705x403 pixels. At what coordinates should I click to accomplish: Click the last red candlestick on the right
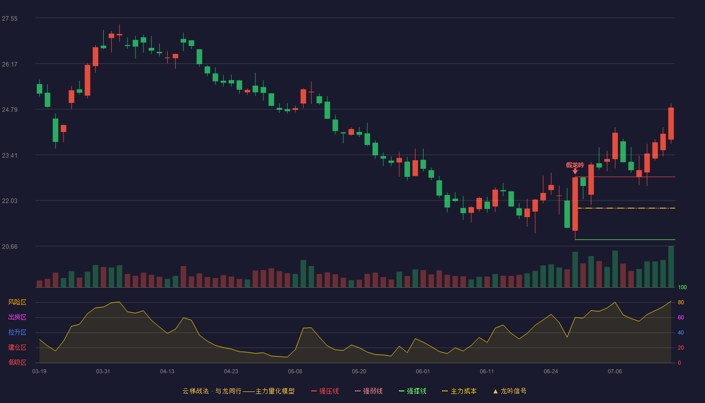[x=671, y=123]
